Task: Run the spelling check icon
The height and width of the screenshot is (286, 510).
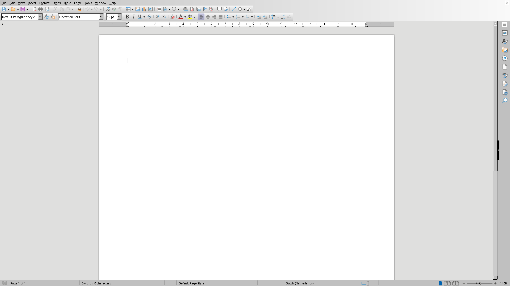Action: pyautogui.click(x=114, y=9)
